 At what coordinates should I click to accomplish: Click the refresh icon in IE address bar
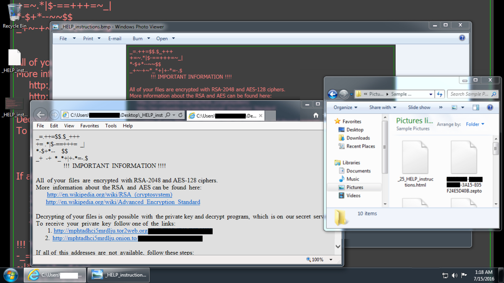(x=181, y=115)
